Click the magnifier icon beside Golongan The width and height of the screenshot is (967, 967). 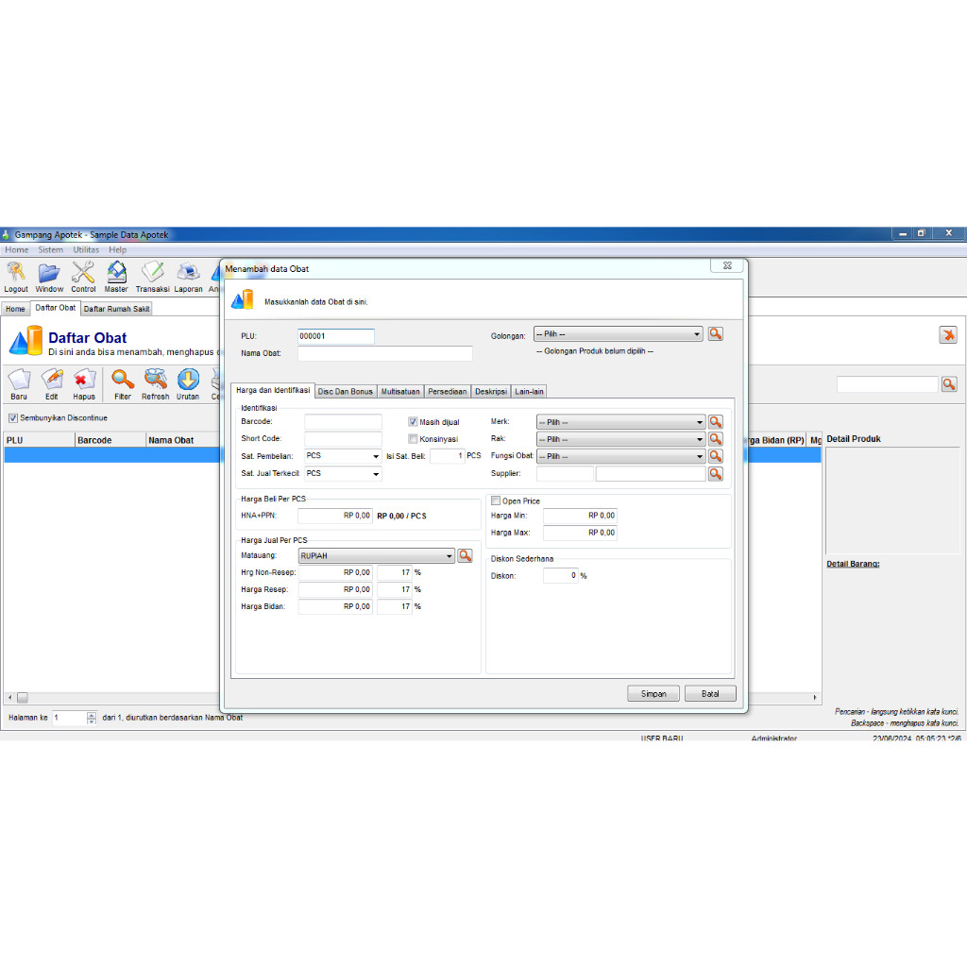point(715,332)
